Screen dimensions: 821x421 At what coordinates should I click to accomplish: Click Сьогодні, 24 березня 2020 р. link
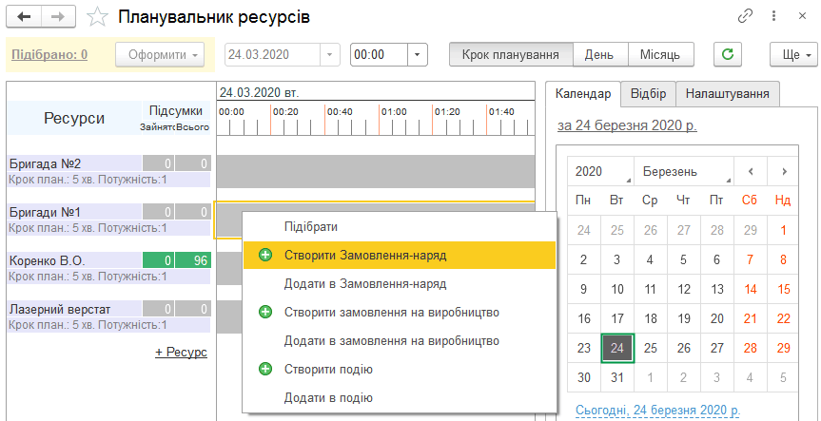657,410
